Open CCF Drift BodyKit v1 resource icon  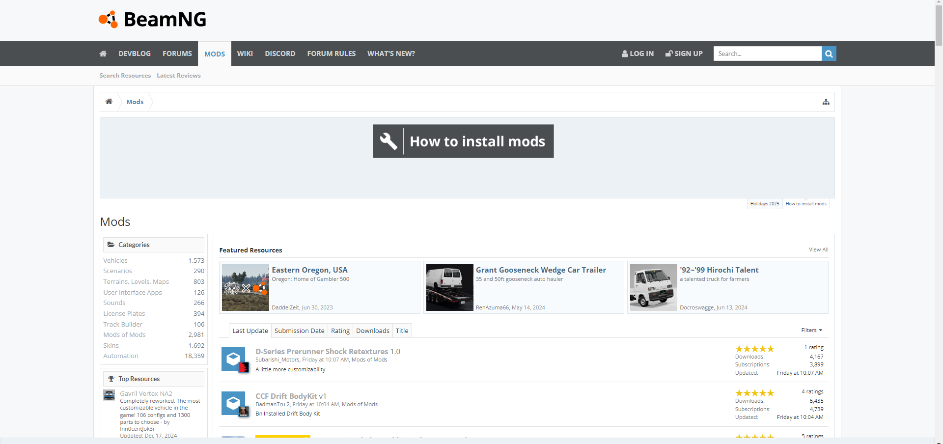(234, 404)
